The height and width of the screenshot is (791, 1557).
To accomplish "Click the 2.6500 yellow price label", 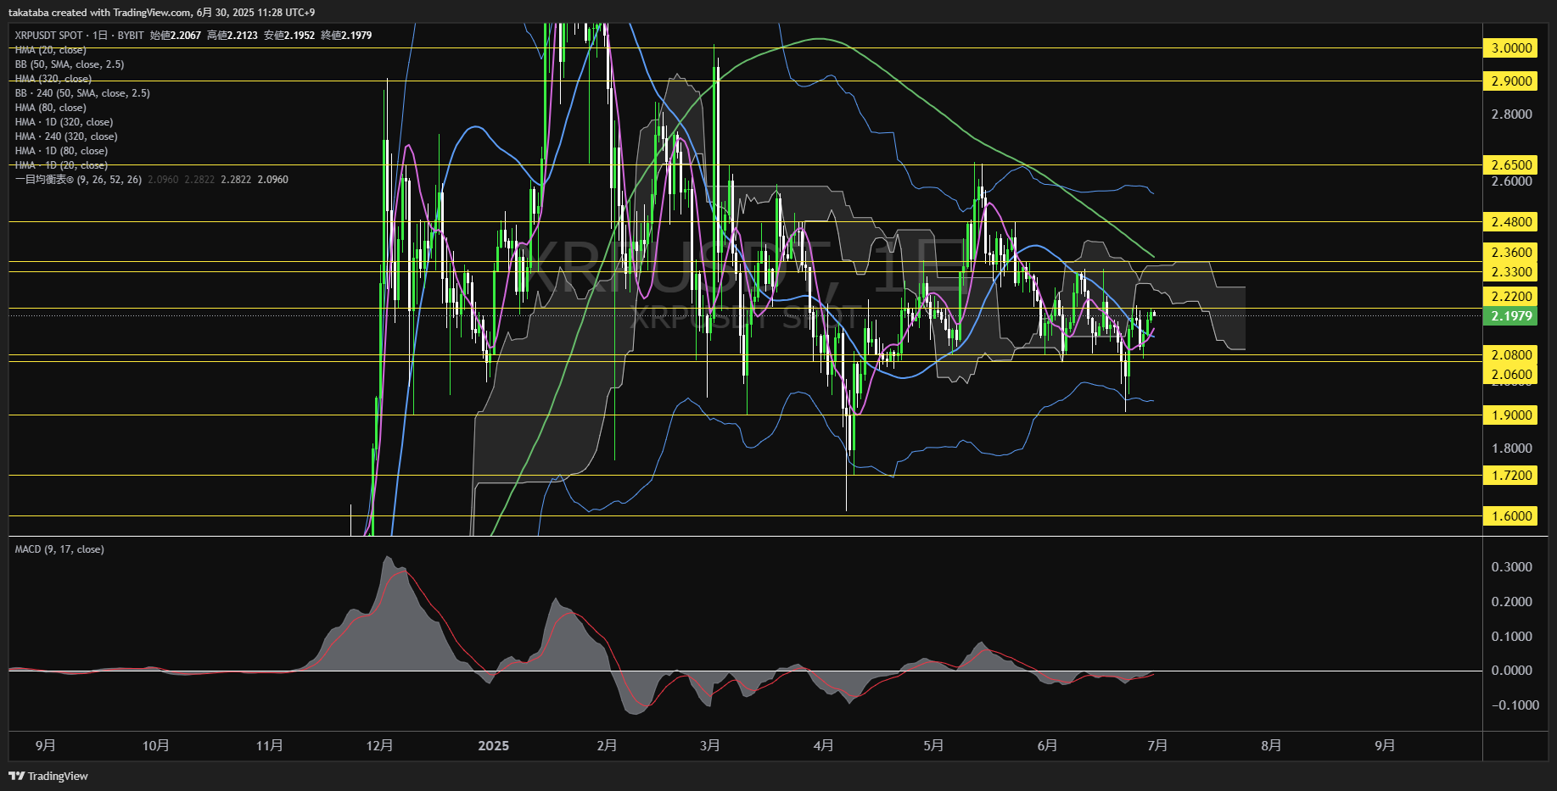I will pos(1510,165).
